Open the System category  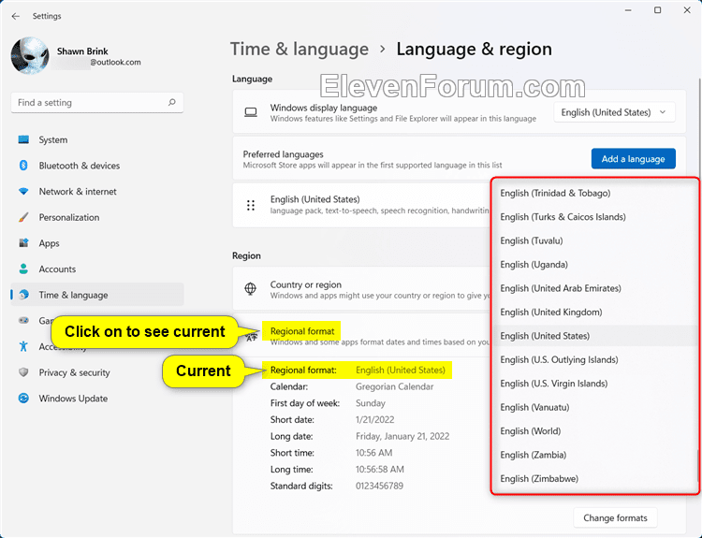coord(97,139)
